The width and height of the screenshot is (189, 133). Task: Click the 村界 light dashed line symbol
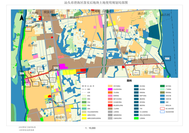(84, 93)
